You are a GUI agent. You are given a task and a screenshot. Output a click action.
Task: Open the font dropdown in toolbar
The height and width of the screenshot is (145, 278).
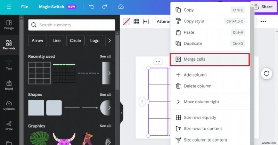click(163, 22)
